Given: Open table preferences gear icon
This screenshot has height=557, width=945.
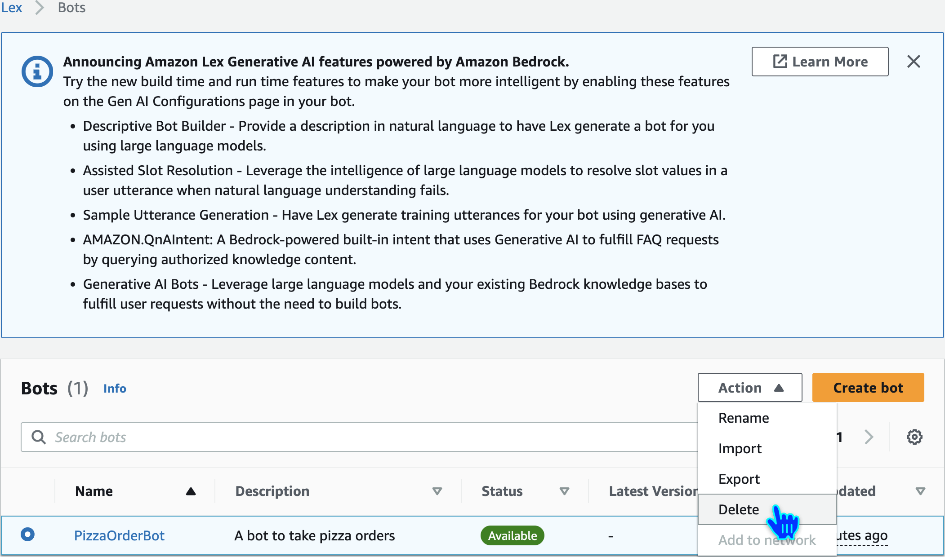Looking at the screenshot, I should (914, 437).
